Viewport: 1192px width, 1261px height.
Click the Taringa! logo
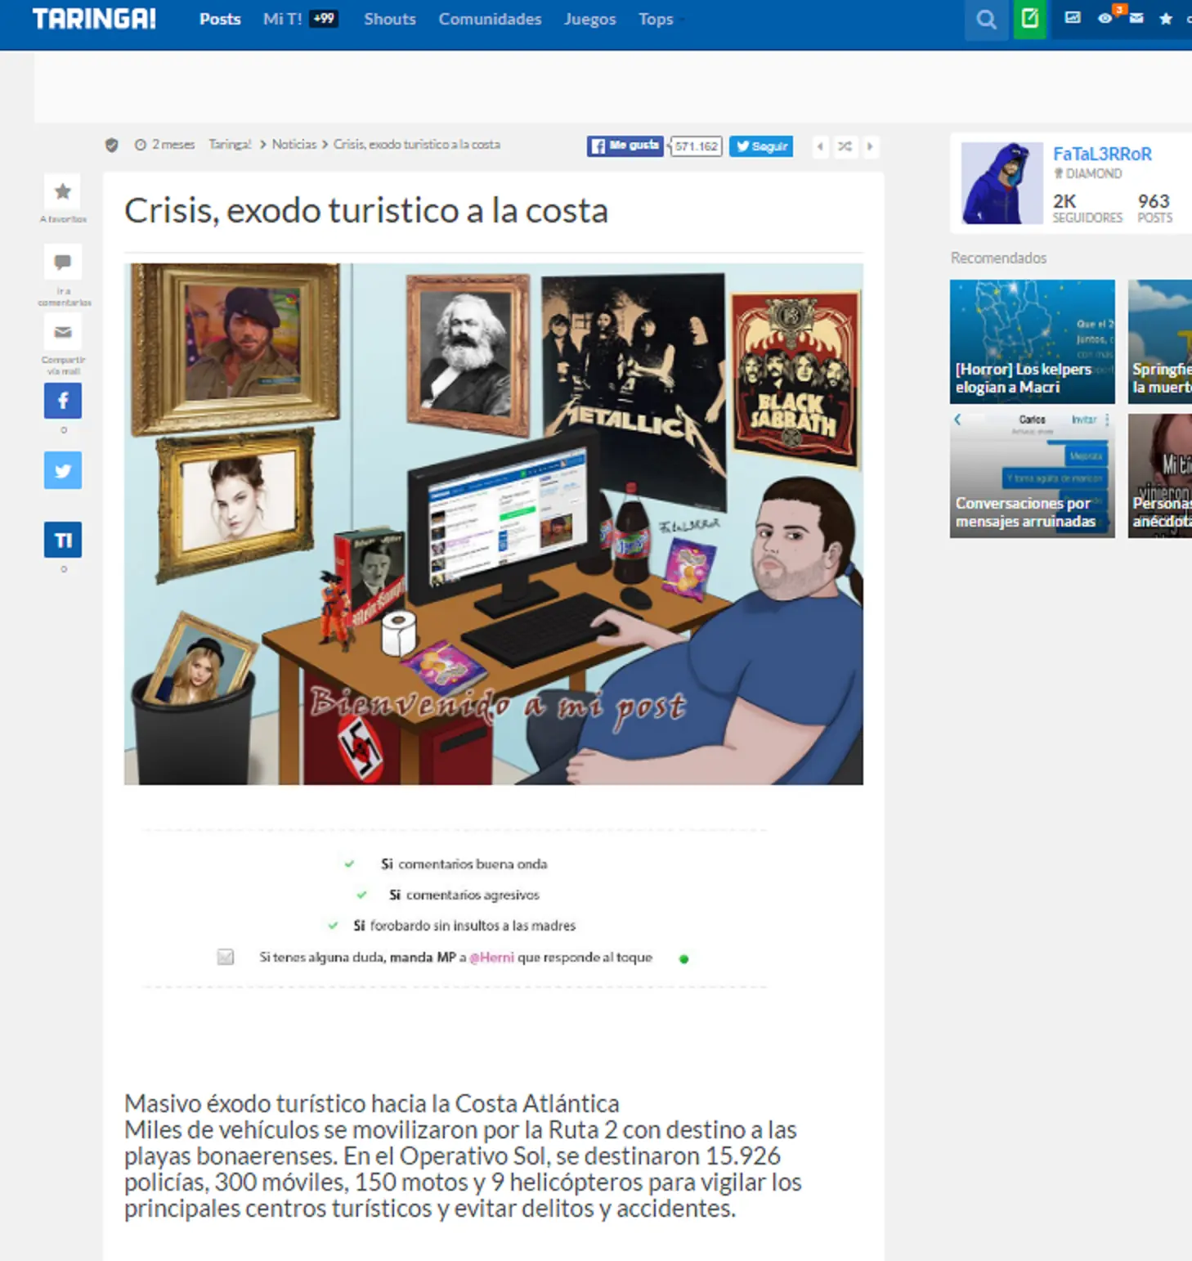coord(94,19)
